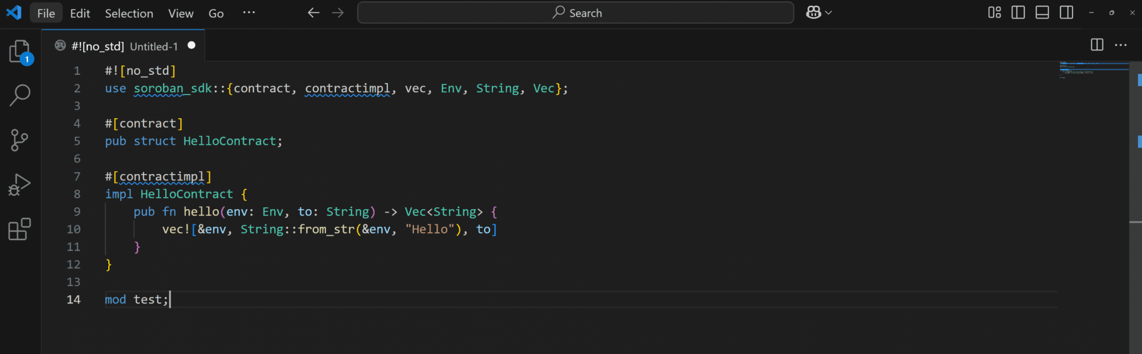Click the navigate forward arrow

pyautogui.click(x=338, y=13)
